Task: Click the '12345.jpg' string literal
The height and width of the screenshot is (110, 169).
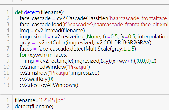Action: 52,100
